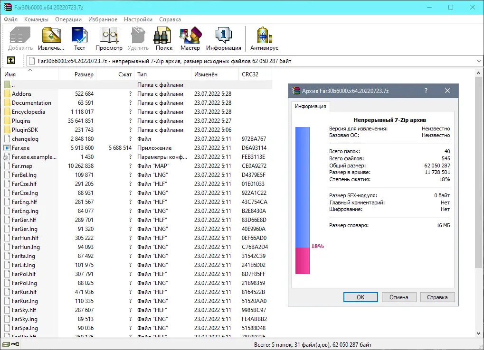Run the Тест archive check
The width and height of the screenshot is (484, 350).
coord(80,38)
